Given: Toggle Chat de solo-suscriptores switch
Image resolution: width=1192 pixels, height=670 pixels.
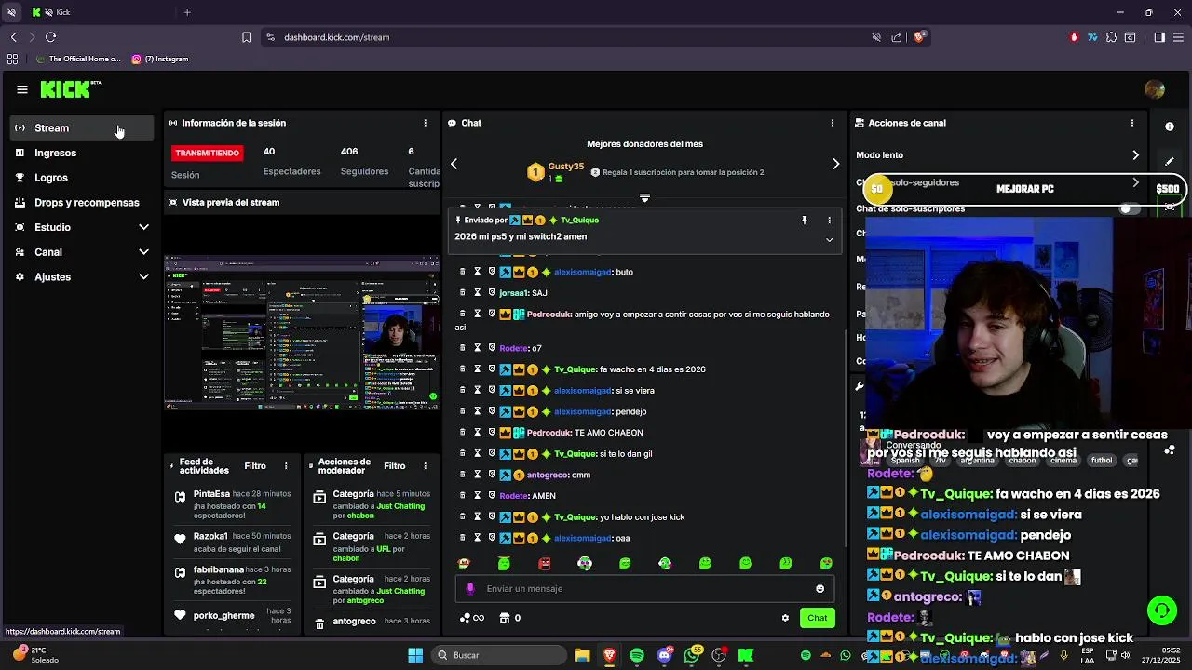Looking at the screenshot, I should (1130, 208).
